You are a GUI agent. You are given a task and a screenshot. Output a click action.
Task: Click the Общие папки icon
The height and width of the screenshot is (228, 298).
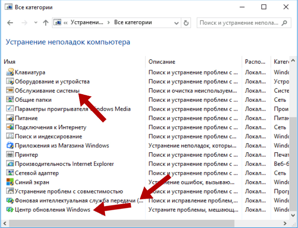point(10,100)
